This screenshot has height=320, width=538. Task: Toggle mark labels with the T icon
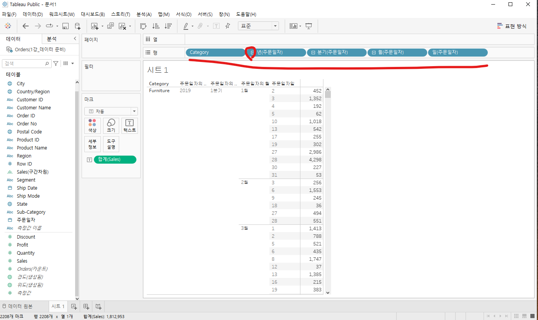coord(216,26)
